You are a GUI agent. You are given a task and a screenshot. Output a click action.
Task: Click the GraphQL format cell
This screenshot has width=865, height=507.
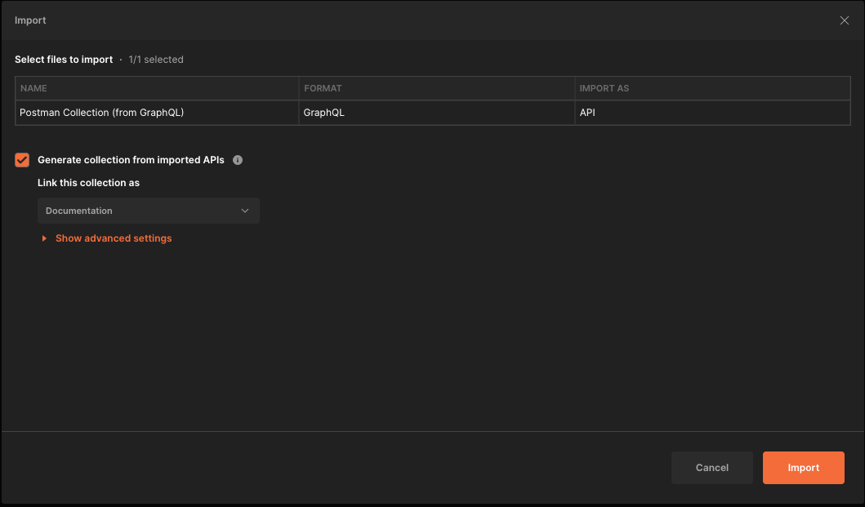[x=323, y=113]
